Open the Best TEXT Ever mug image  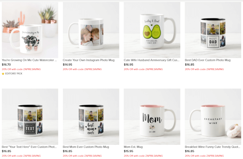(x=30, y=117)
